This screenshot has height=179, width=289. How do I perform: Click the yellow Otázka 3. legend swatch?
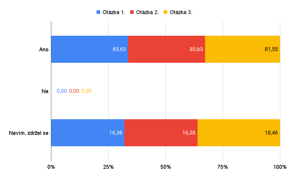[x=165, y=12]
